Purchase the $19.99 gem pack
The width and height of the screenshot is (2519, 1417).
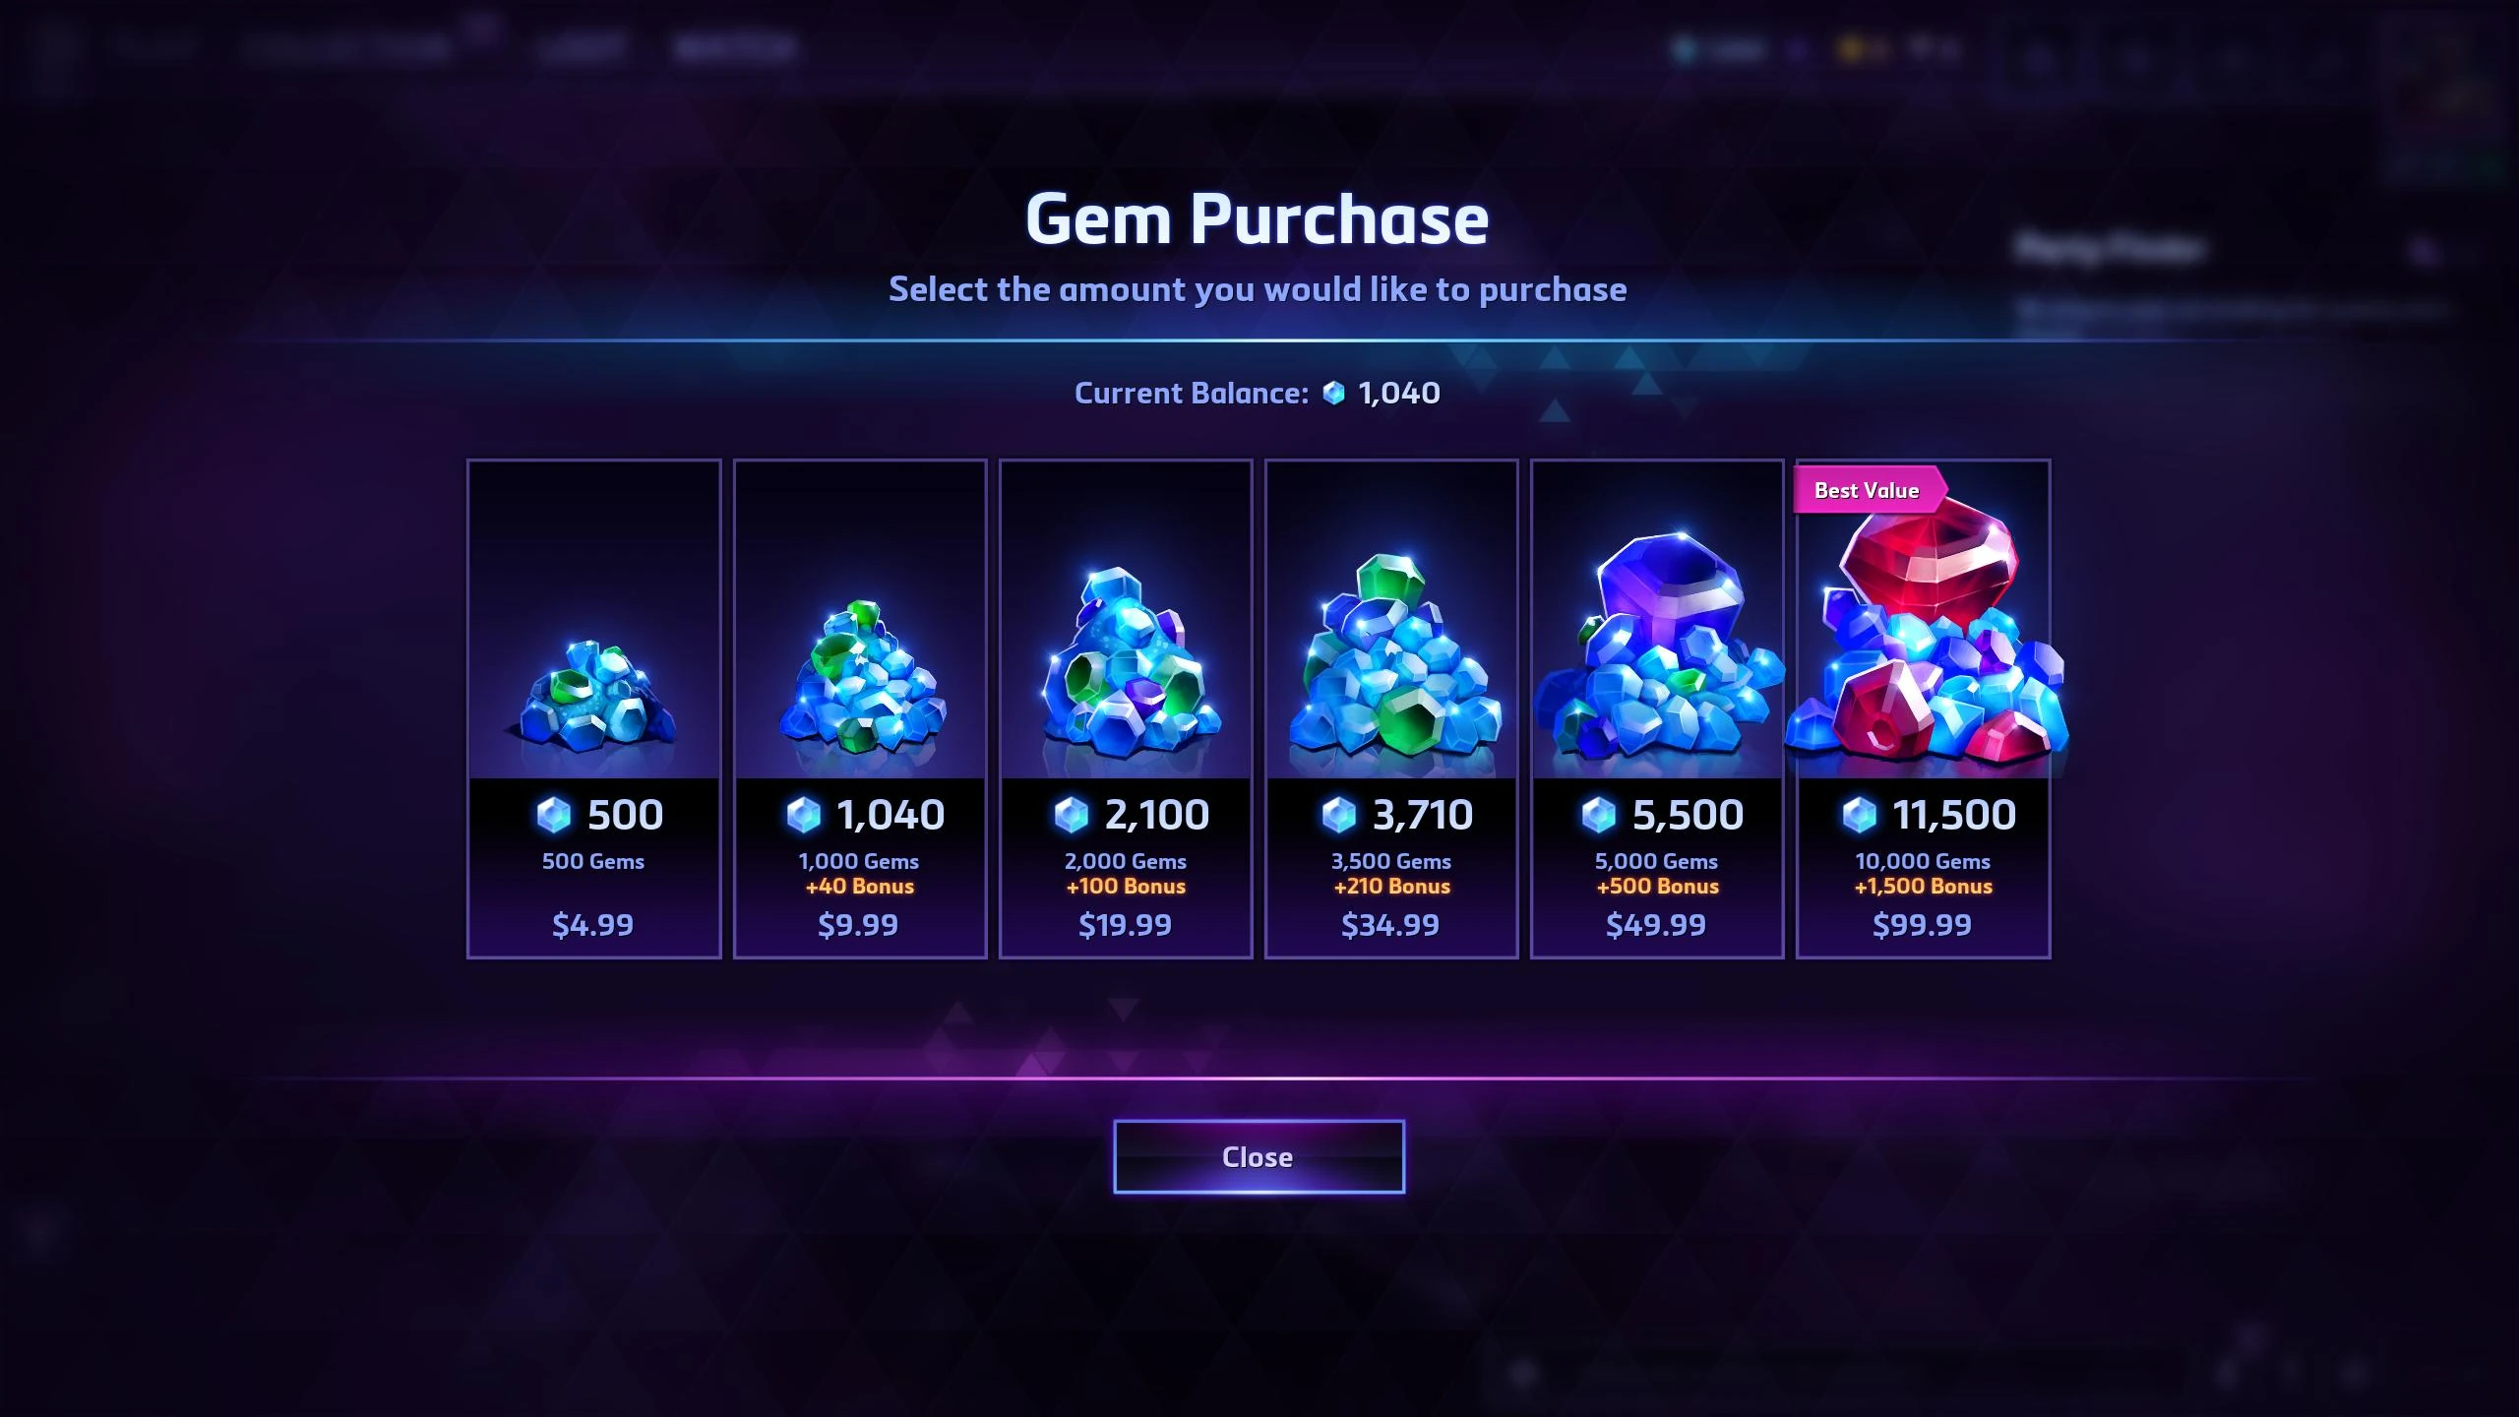point(1125,925)
